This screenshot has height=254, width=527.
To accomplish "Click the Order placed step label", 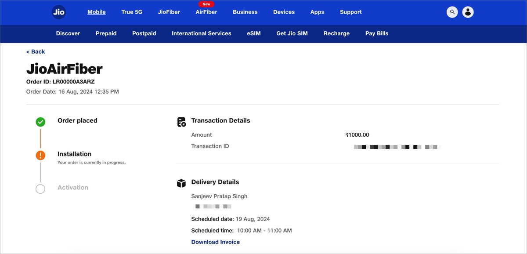I will [77, 120].
